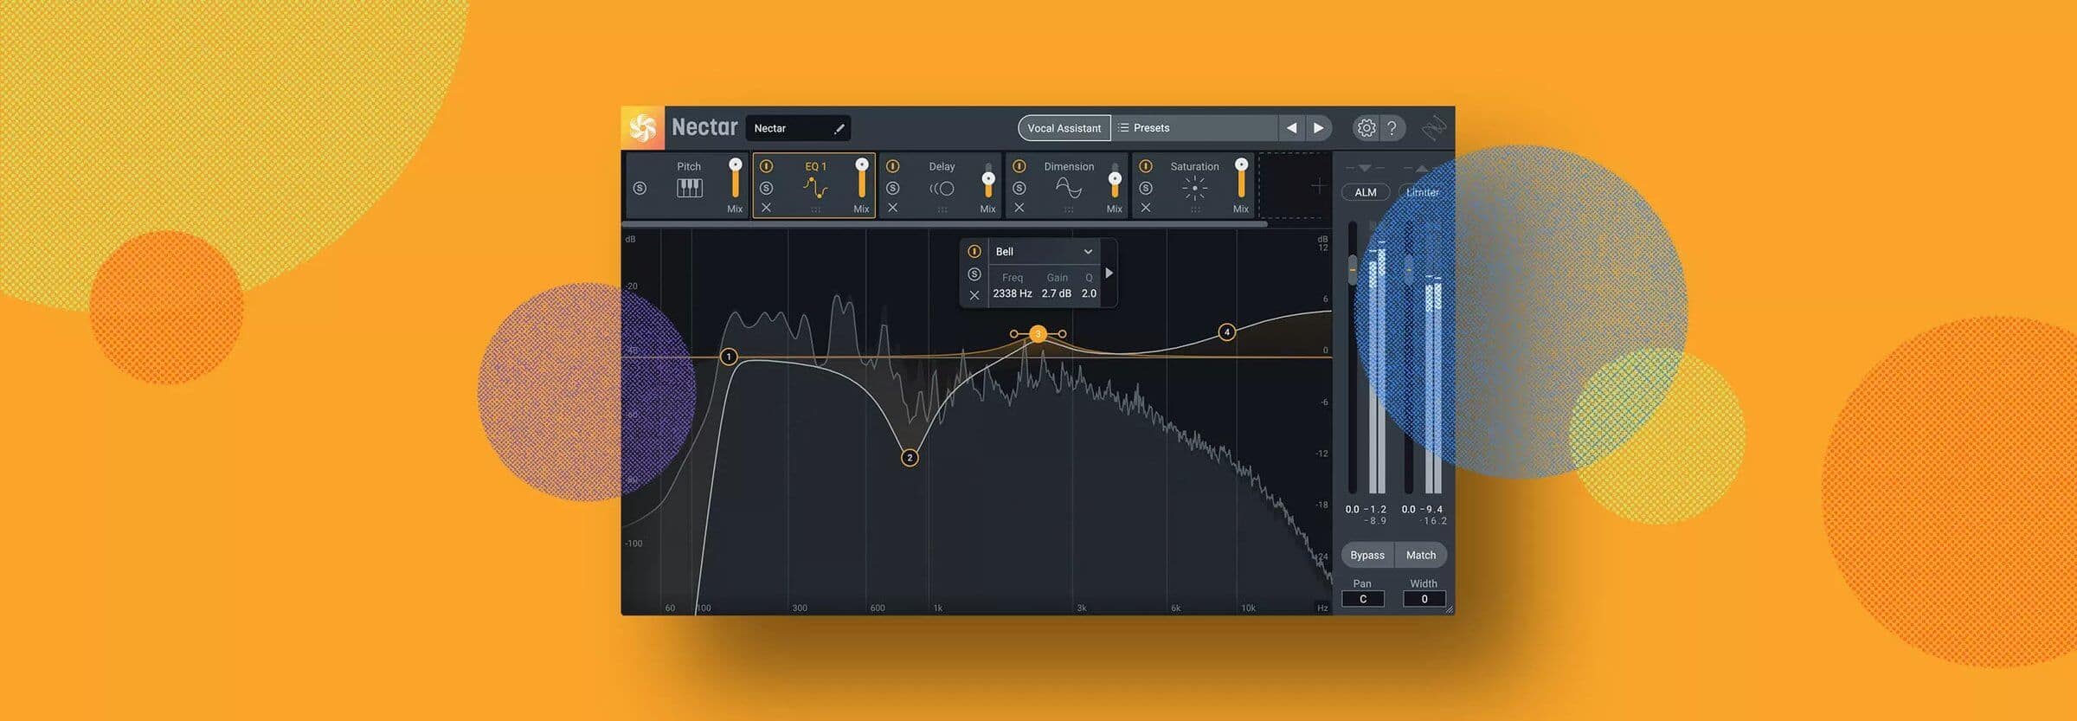Click the Nectar preset name field
This screenshot has width=2077, height=721.
click(798, 128)
